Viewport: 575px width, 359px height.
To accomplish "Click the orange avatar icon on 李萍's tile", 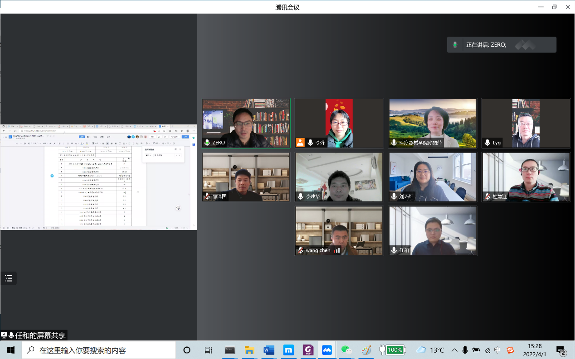I will point(300,143).
